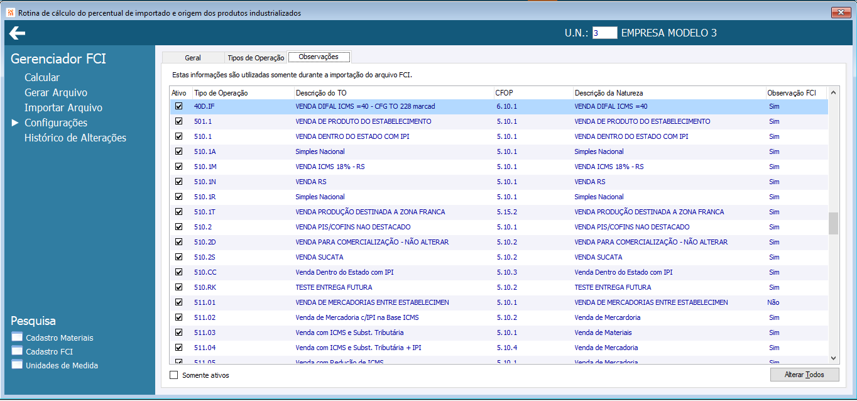Open the Gerar Arquivo menu entry

coord(56,92)
